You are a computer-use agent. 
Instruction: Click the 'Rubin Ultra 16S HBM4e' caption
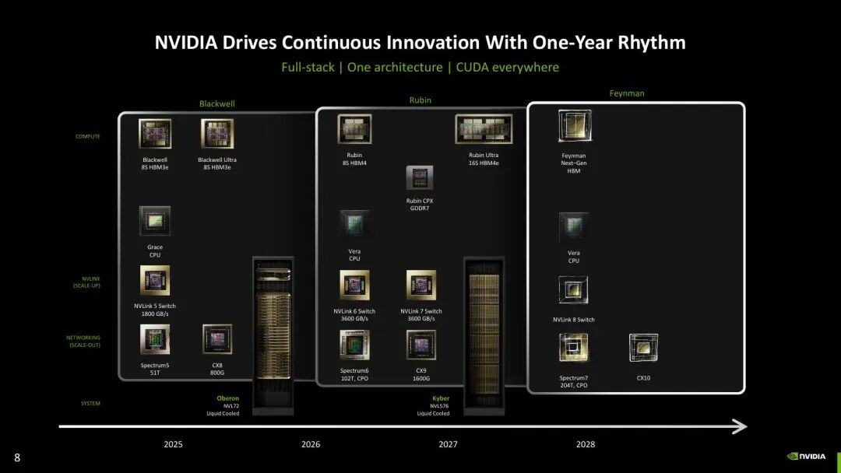pyautogui.click(x=484, y=159)
